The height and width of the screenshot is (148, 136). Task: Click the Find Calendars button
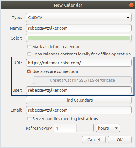tap(79, 100)
